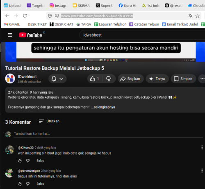205x189 pixels.
Task: Open the translate page icon
Action: [190, 16]
